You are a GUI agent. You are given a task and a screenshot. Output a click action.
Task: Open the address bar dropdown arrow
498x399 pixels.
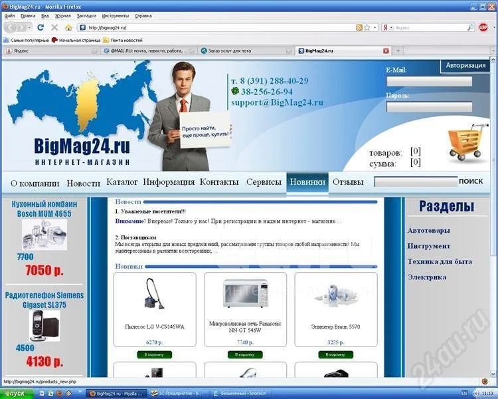coord(375,28)
